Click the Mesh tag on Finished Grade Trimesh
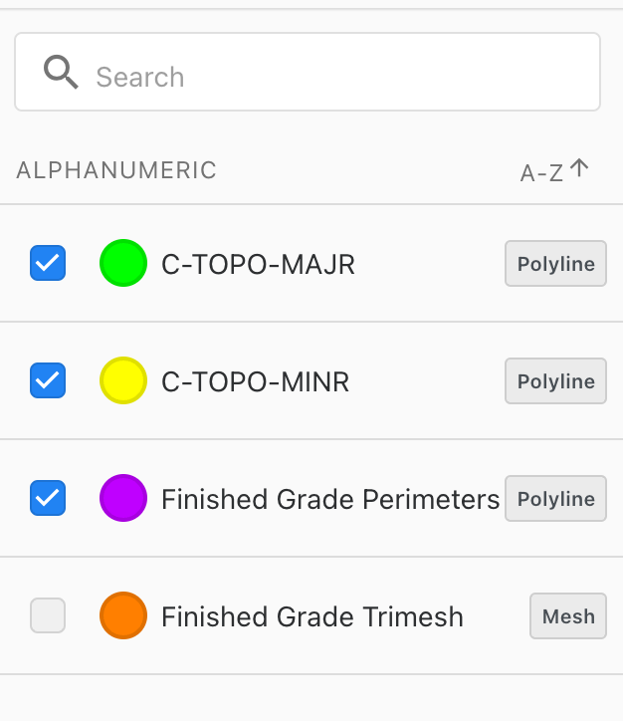 pos(568,616)
